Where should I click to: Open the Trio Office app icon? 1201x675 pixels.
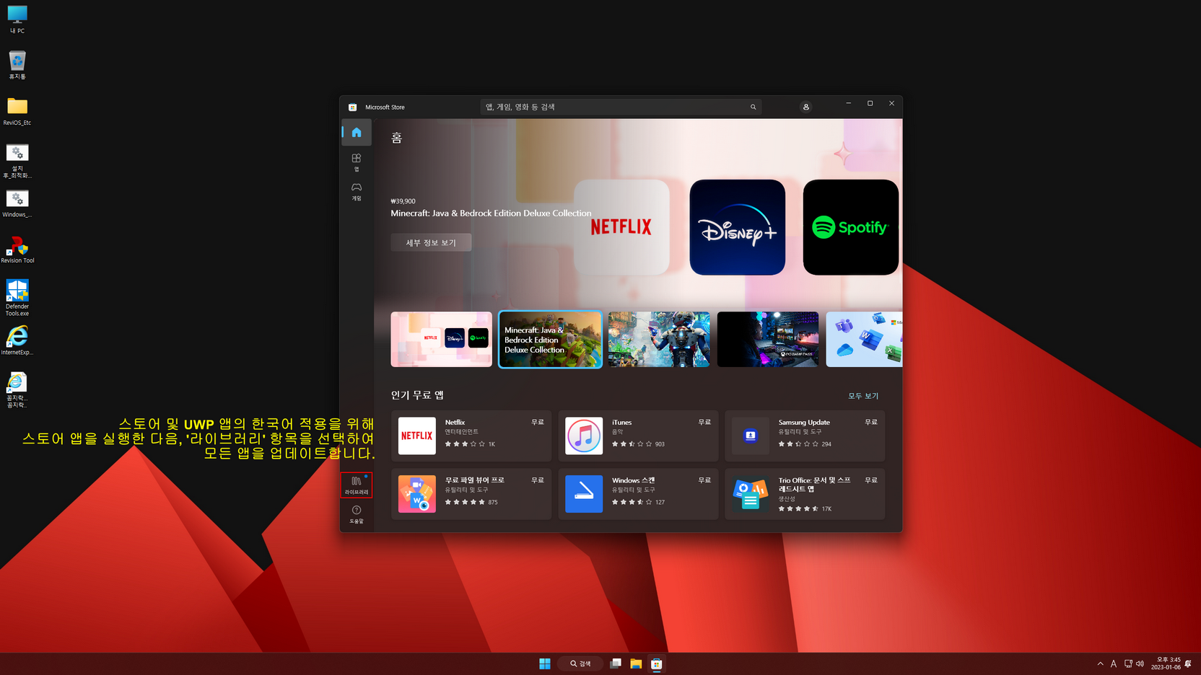tap(751, 494)
